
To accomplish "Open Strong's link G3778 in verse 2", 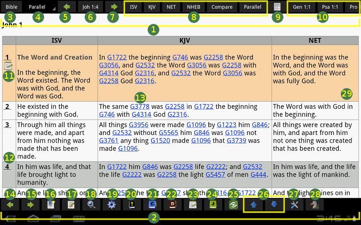I will pyautogui.click(x=140, y=106).
